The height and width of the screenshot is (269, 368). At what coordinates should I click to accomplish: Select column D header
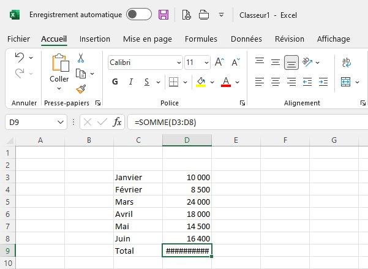pyautogui.click(x=187, y=140)
